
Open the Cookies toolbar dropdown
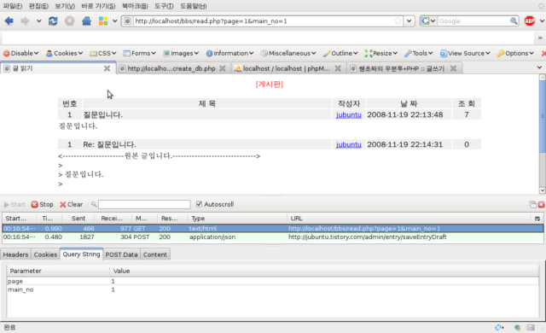(65, 53)
